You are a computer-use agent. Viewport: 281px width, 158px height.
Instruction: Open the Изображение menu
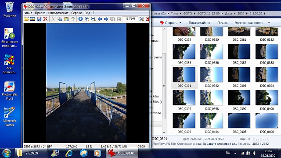(x=58, y=13)
